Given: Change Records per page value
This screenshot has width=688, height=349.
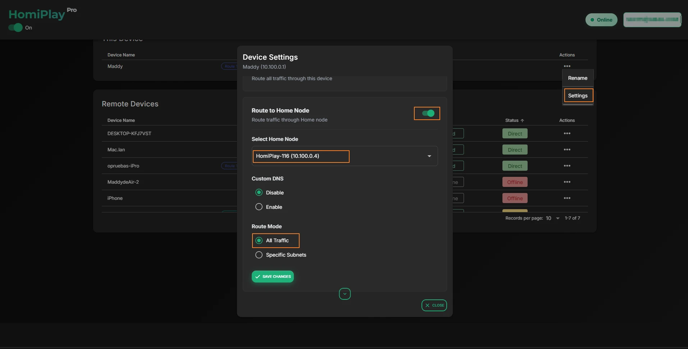Looking at the screenshot, I should (552, 218).
